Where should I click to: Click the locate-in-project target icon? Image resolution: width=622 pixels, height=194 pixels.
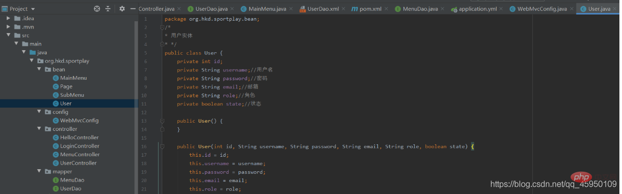click(96, 9)
